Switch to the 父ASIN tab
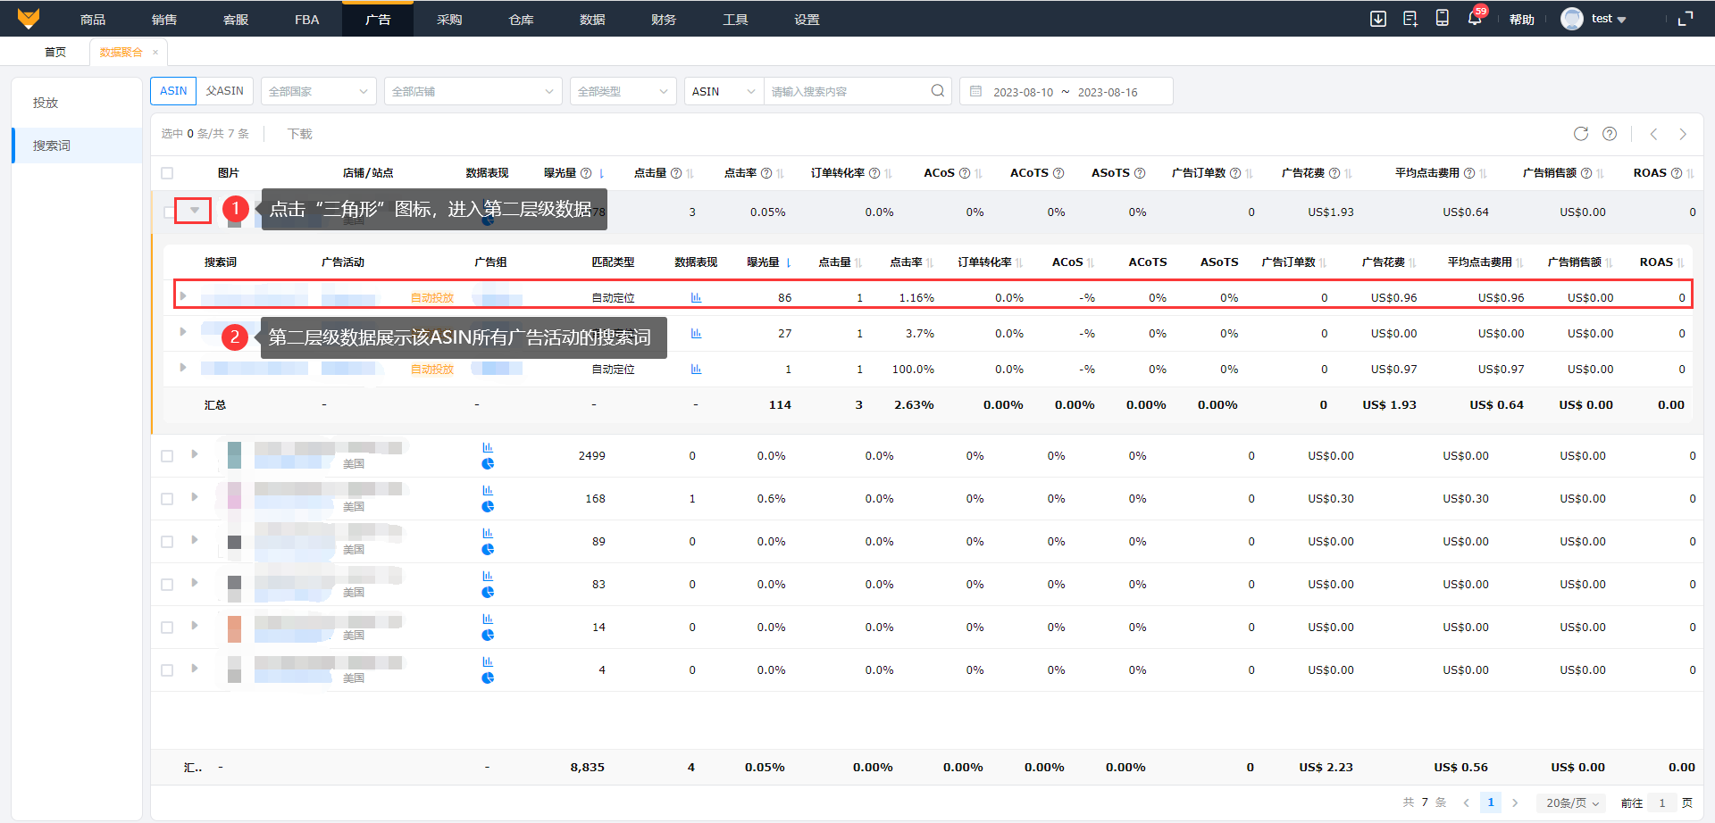The image size is (1715, 823). [224, 91]
